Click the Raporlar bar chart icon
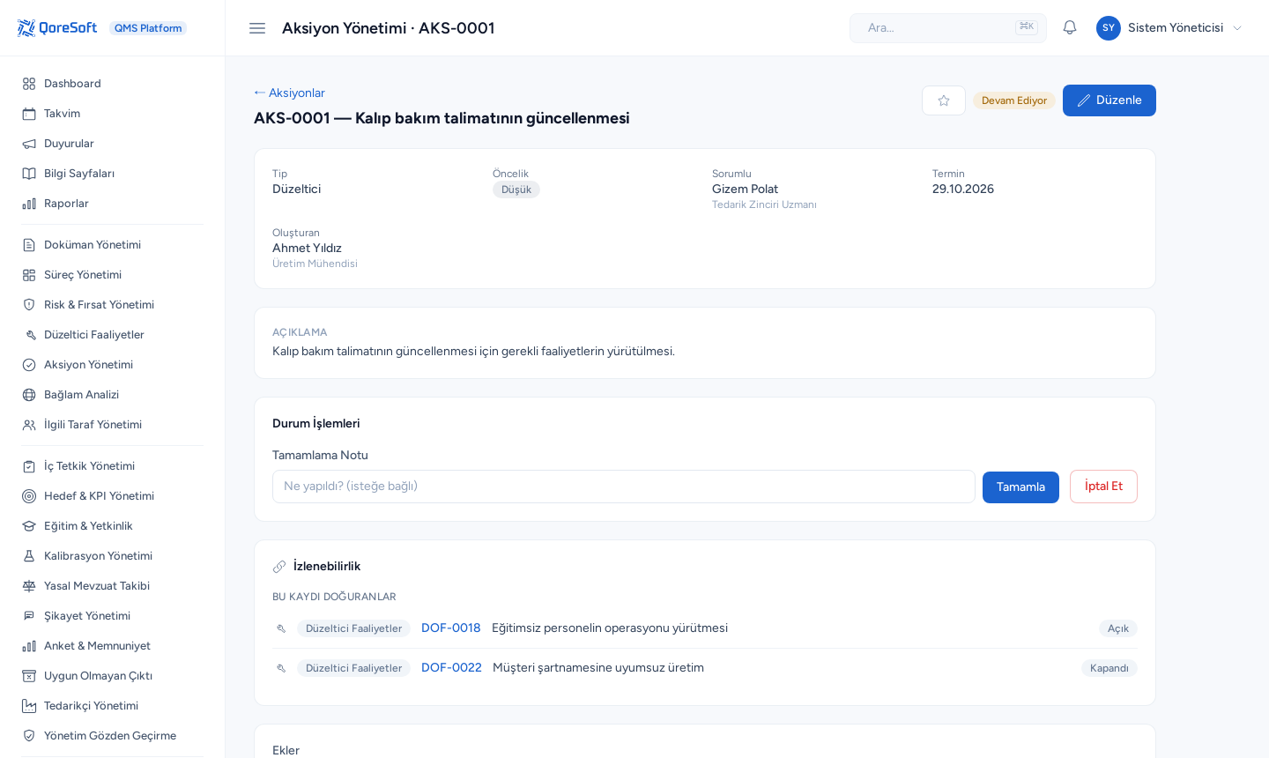Screen dimensions: 1269x758 pos(29,204)
